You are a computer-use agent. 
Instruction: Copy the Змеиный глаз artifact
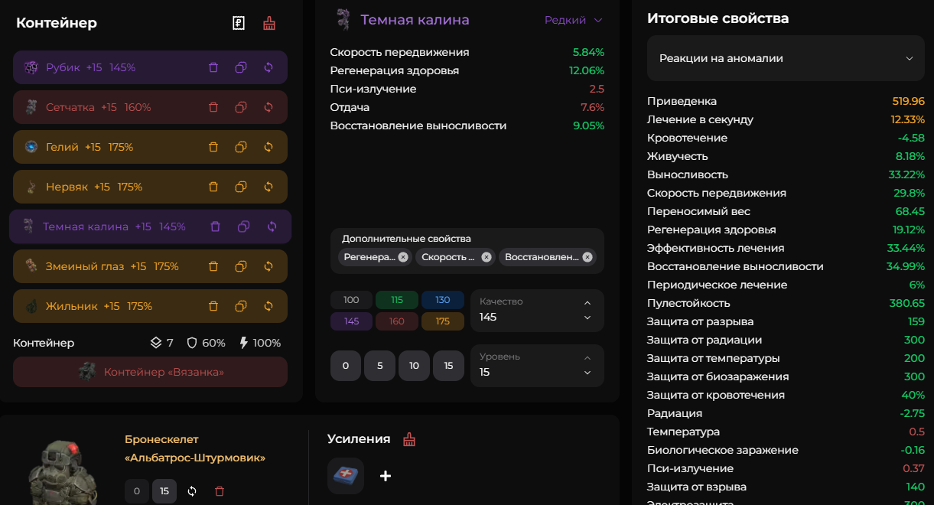click(241, 266)
